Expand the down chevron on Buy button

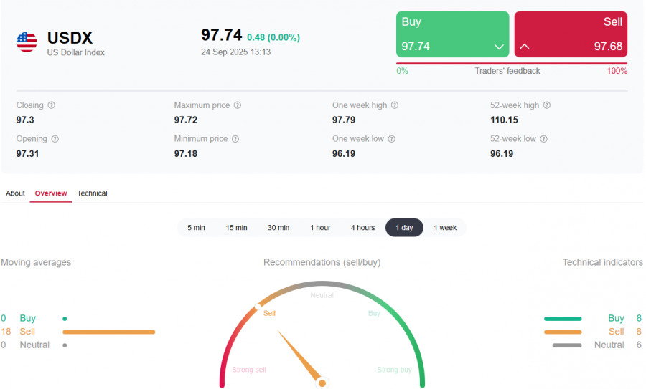tap(499, 47)
